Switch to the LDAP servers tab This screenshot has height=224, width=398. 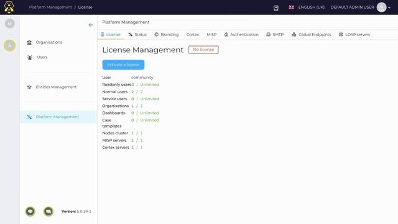354,35
